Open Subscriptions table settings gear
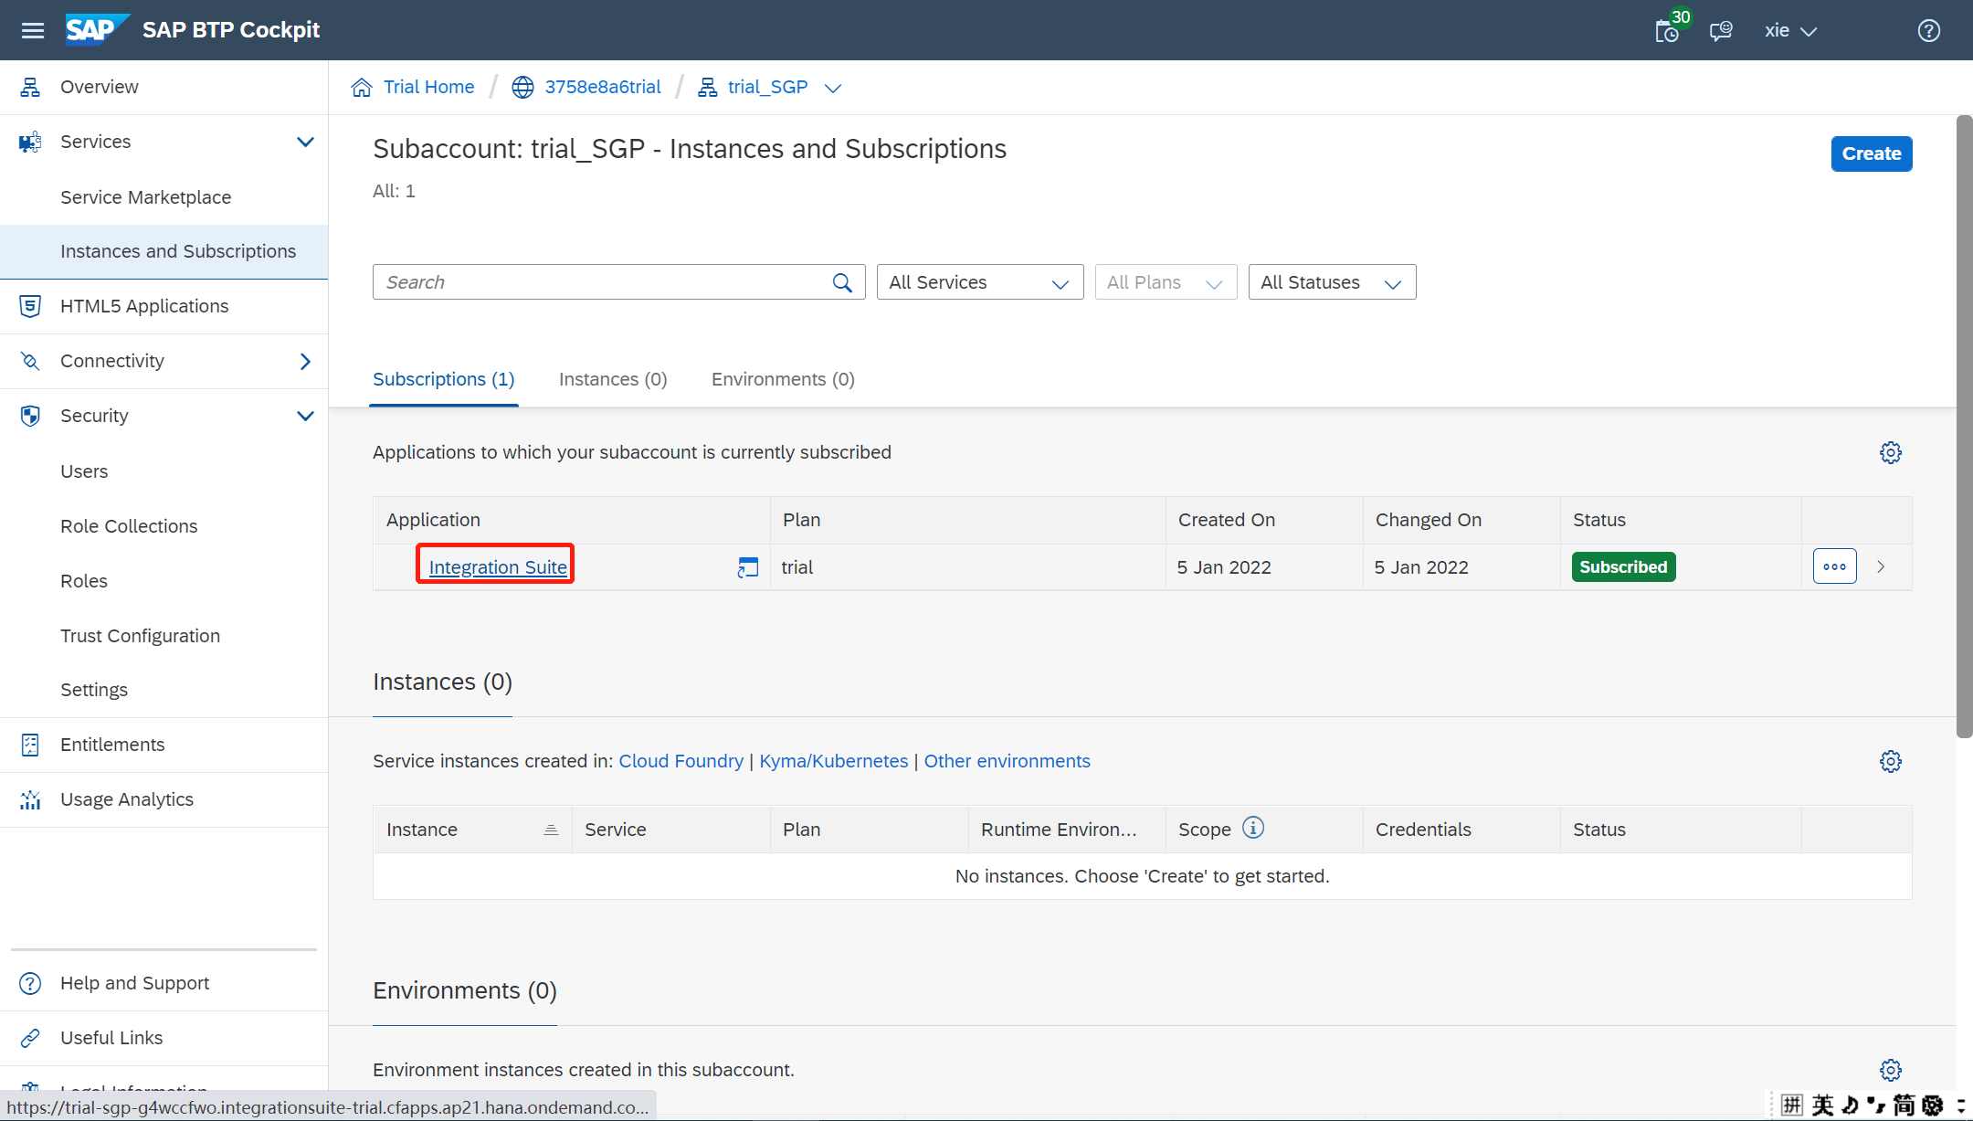 (1891, 453)
